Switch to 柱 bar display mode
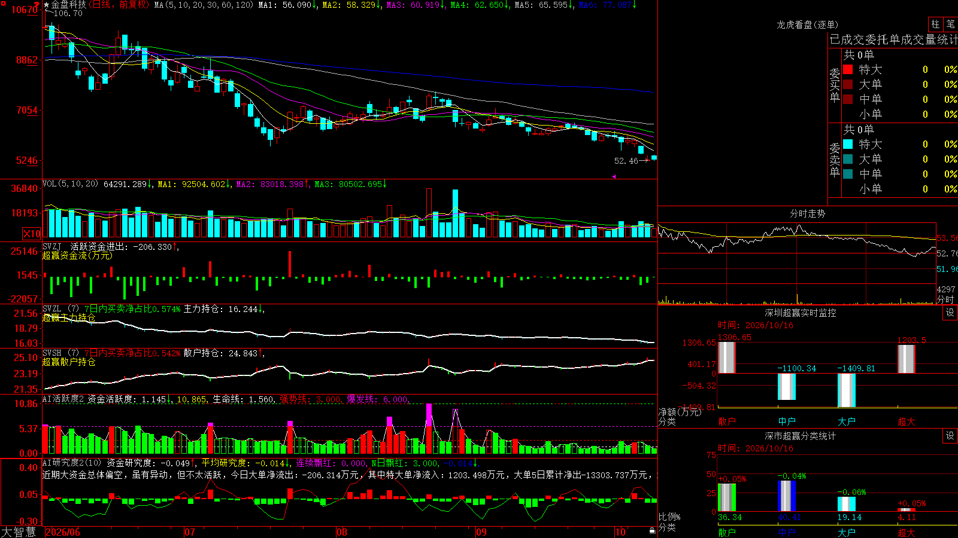 coord(935,25)
